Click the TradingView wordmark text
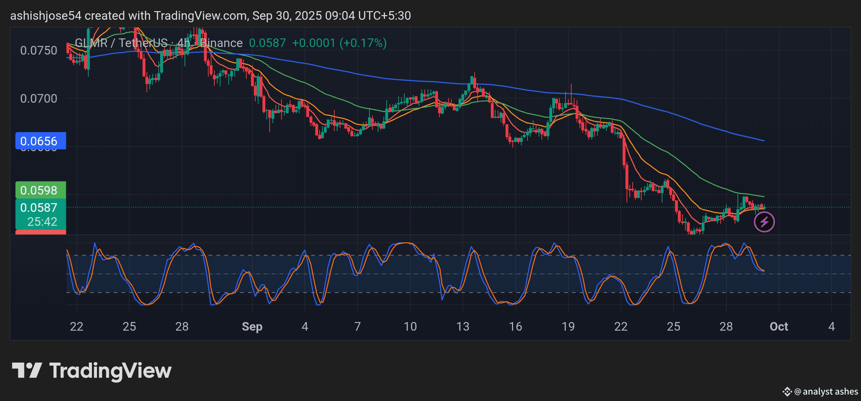The width and height of the screenshot is (861, 401). (x=110, y=370)
